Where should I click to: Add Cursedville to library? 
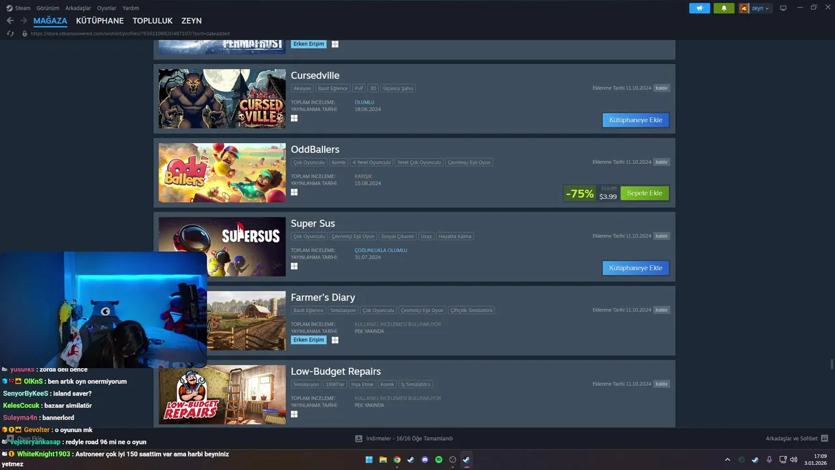pos(635,120)
